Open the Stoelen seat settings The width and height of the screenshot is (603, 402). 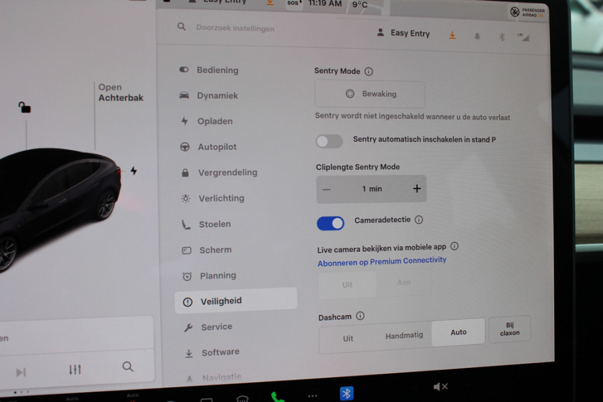click(x=213, y=224)
